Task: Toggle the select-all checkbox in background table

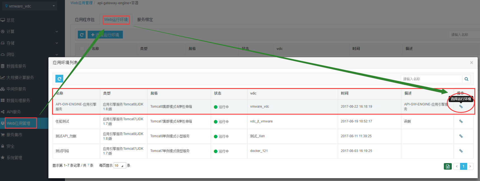Action: click(82, 49)
